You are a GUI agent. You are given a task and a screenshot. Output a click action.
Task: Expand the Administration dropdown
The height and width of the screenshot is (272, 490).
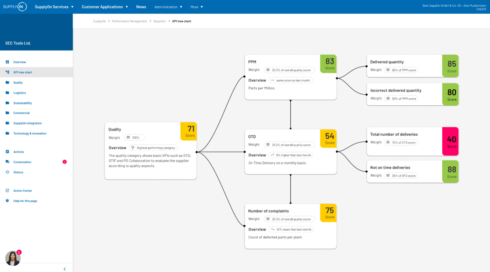pos(168,7)
